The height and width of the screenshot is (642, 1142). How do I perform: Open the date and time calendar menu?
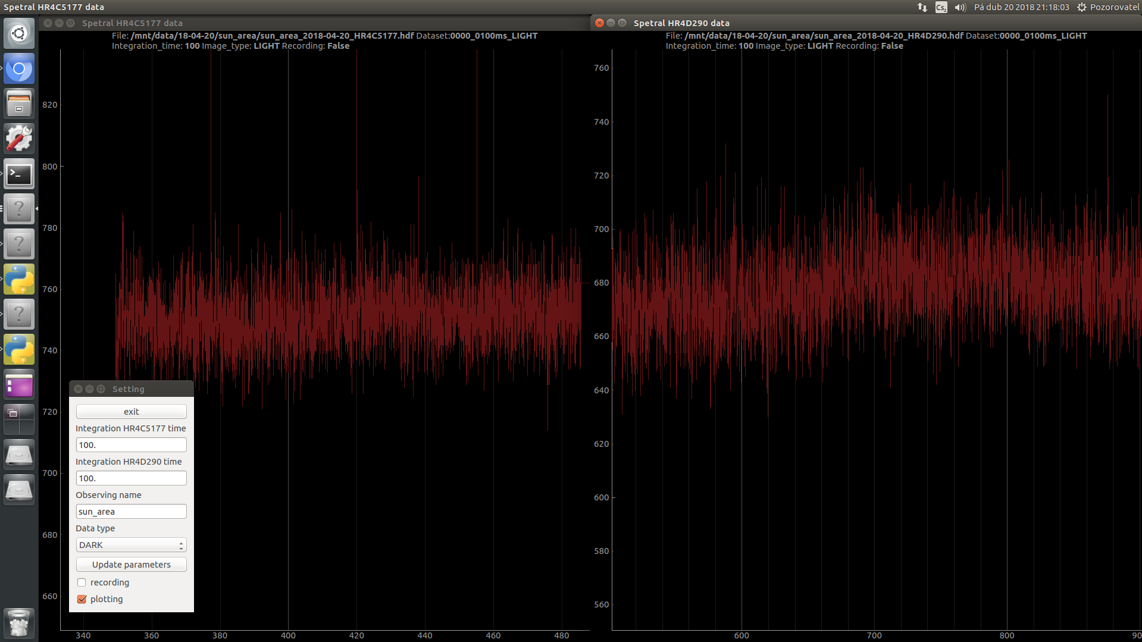click(1021, 7)
